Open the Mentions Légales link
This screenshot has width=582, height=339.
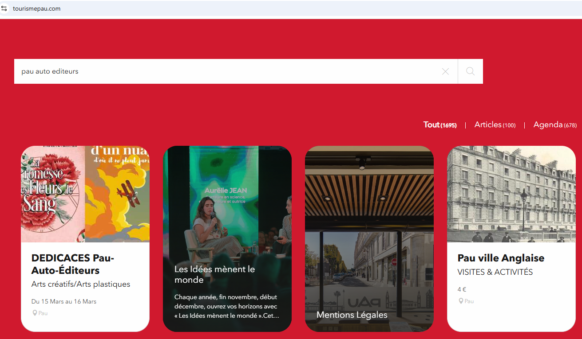pyautogui.click(x=352, y=315)
